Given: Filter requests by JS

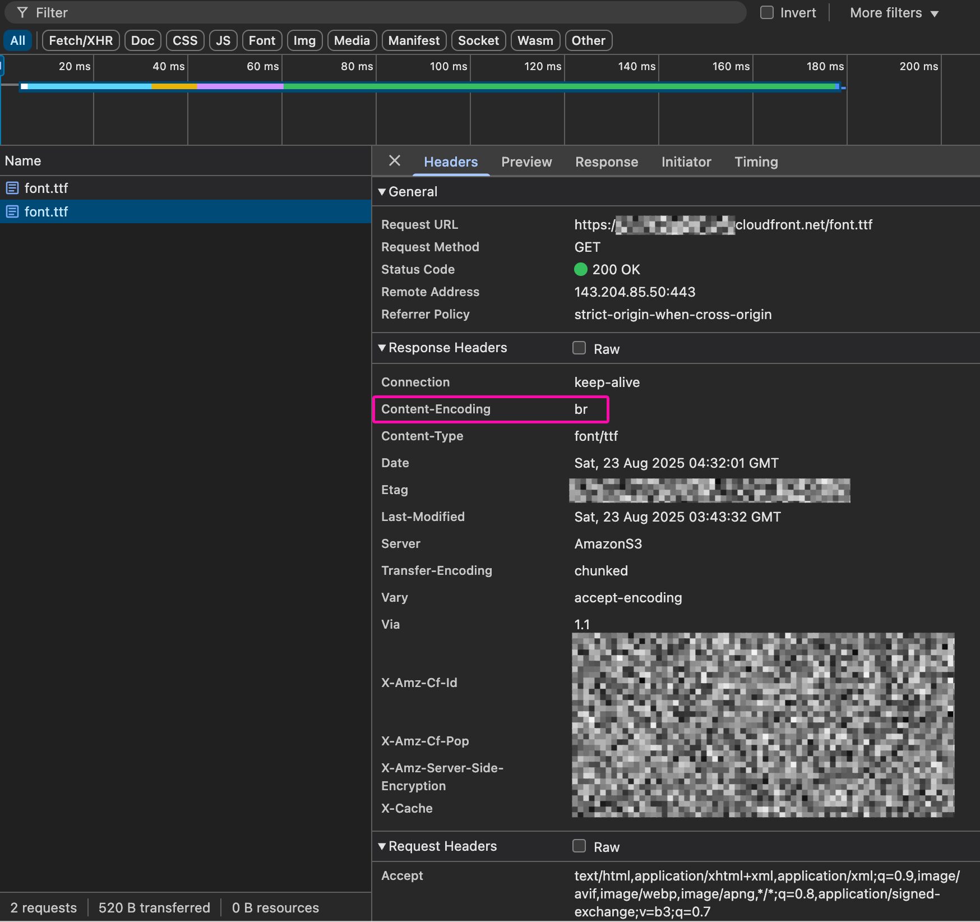Looking at the screenshot, I should pyautogui.click(x=223, y=40).
